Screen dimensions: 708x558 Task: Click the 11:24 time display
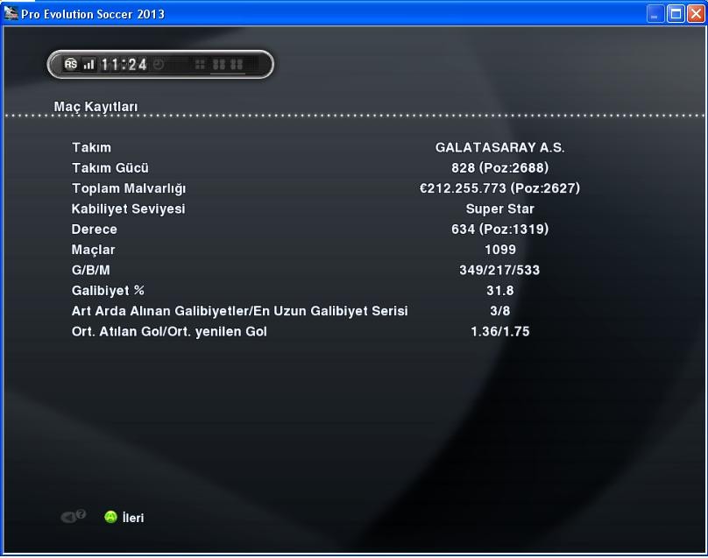point(124,65)
